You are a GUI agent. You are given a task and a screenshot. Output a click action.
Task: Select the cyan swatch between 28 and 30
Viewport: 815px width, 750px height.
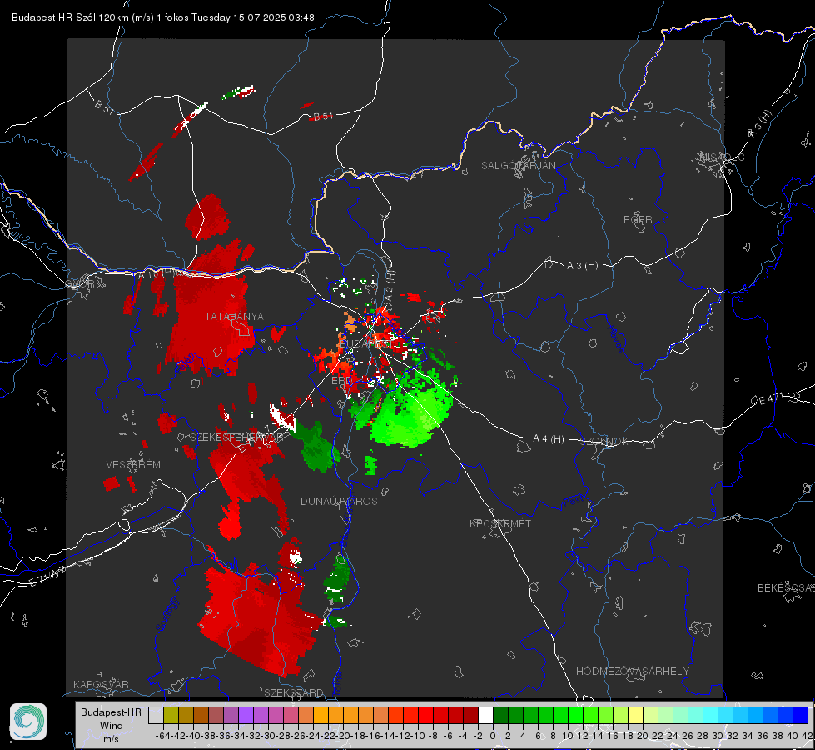coord(710,716)
